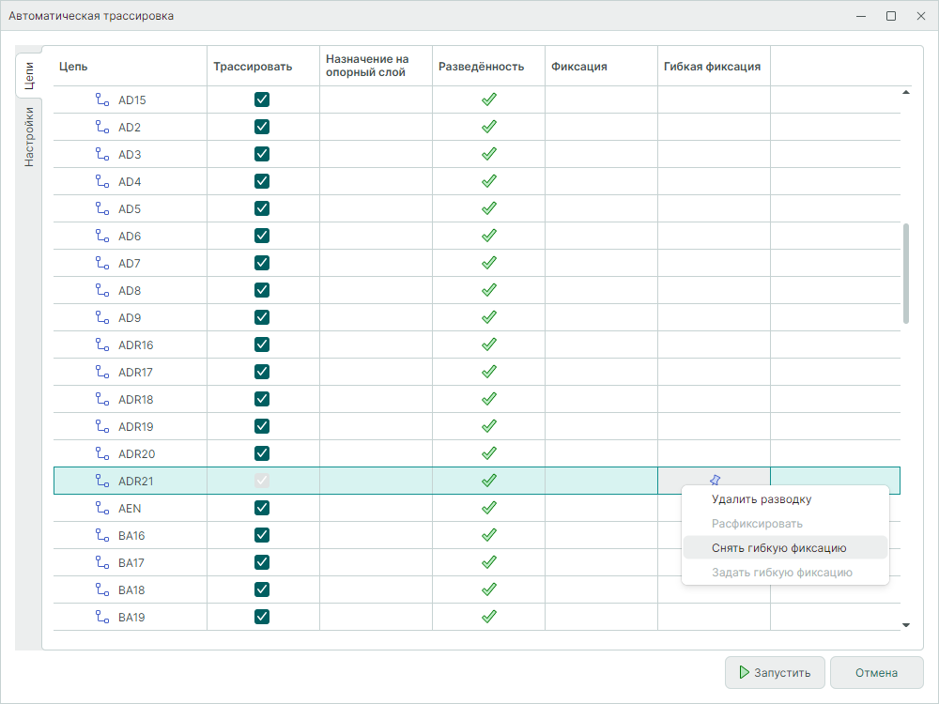The width and height of the screenshot is (939, 704).
Task: Click the vertical scrollbar thumb
Action: pyautogui.click(x=906, y=273)
